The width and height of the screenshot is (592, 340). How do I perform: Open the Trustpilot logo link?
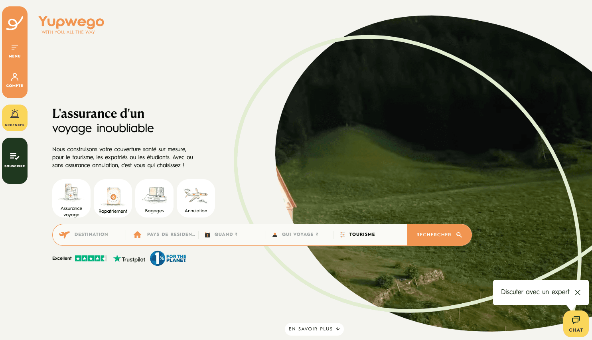tap(130, 259)
